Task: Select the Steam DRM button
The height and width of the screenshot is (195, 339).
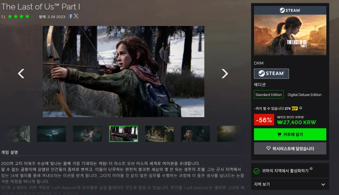Action: 271,73
